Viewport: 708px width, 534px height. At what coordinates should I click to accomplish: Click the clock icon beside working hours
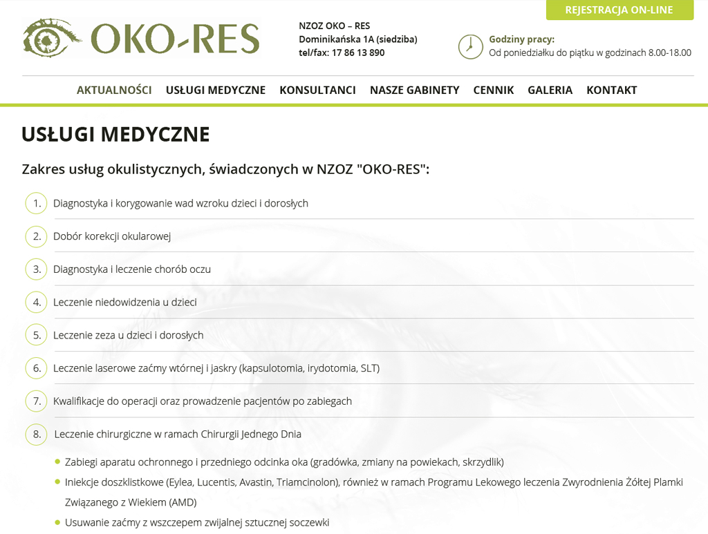[x=470, y=46]
